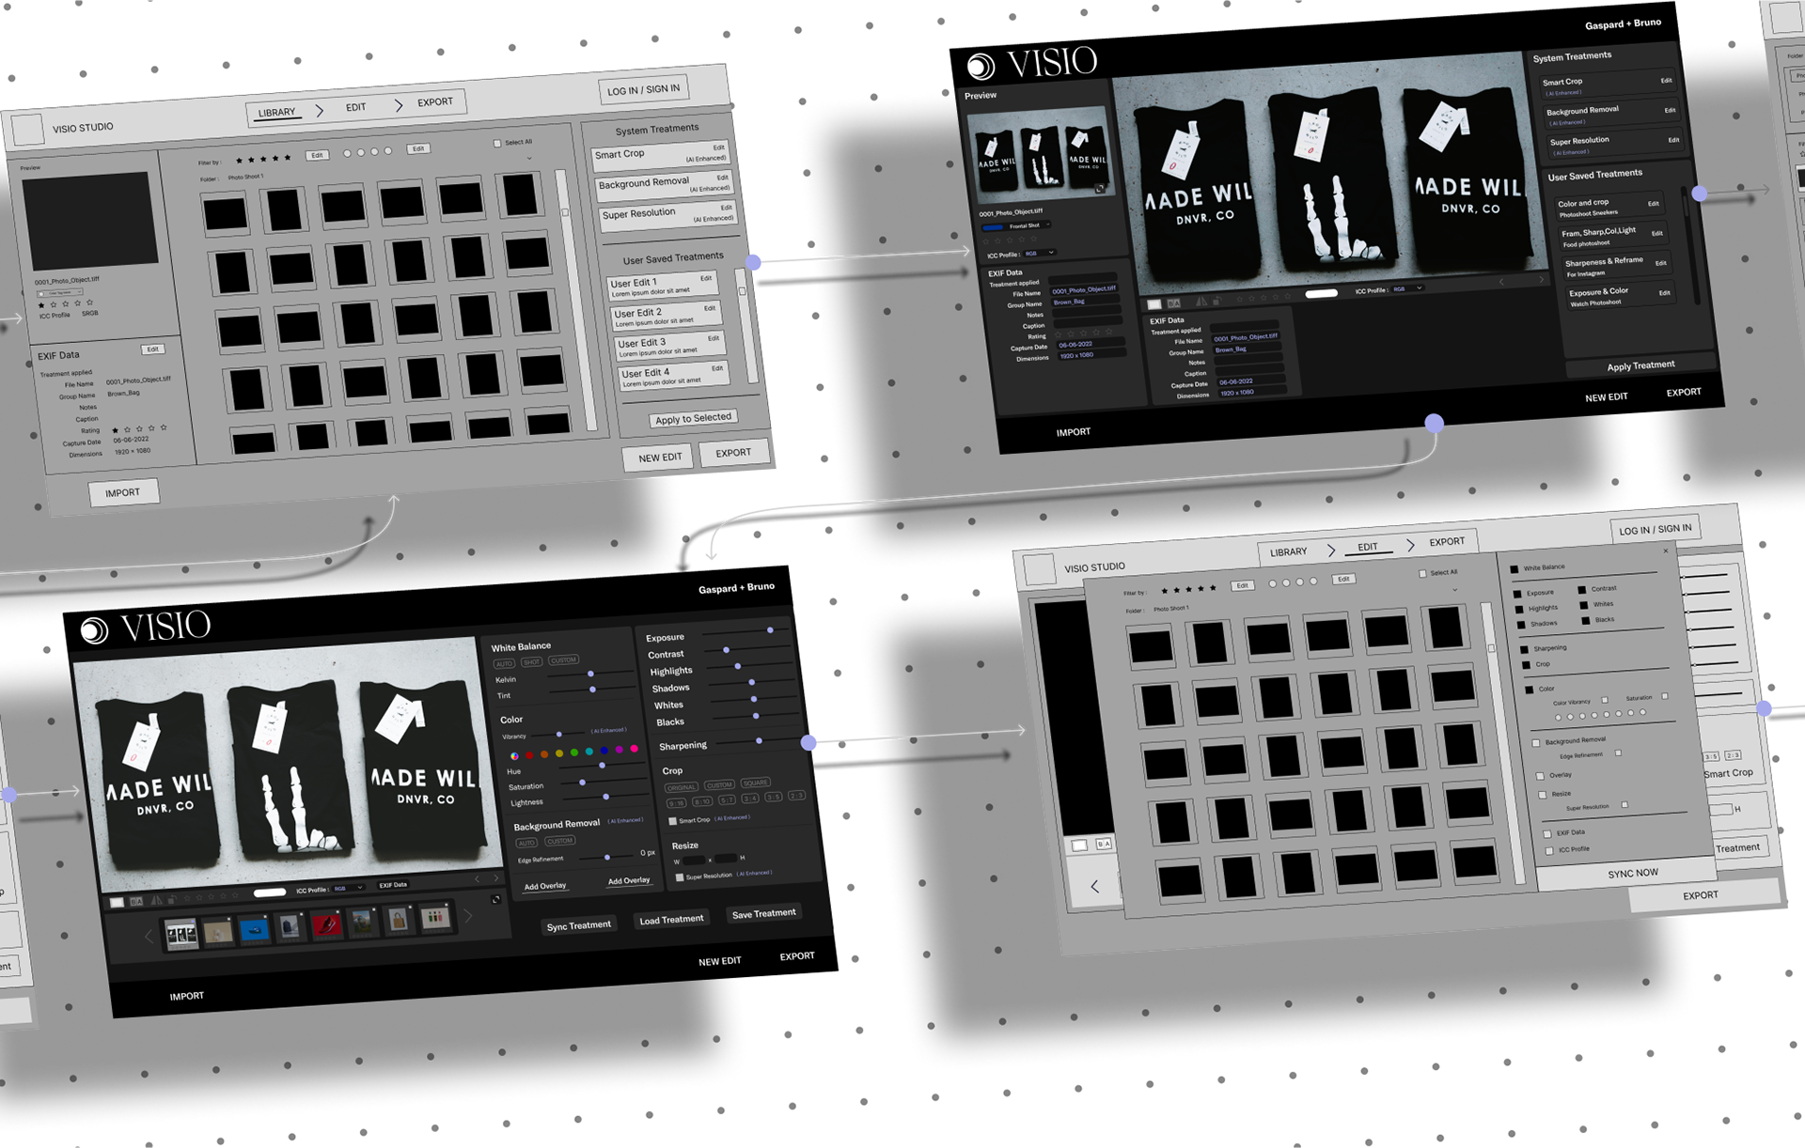Screen dimensions: 1805x1148
Task: Toggle B|A compare icon in the bottom-left edit screen
Action: coord(136,901)
